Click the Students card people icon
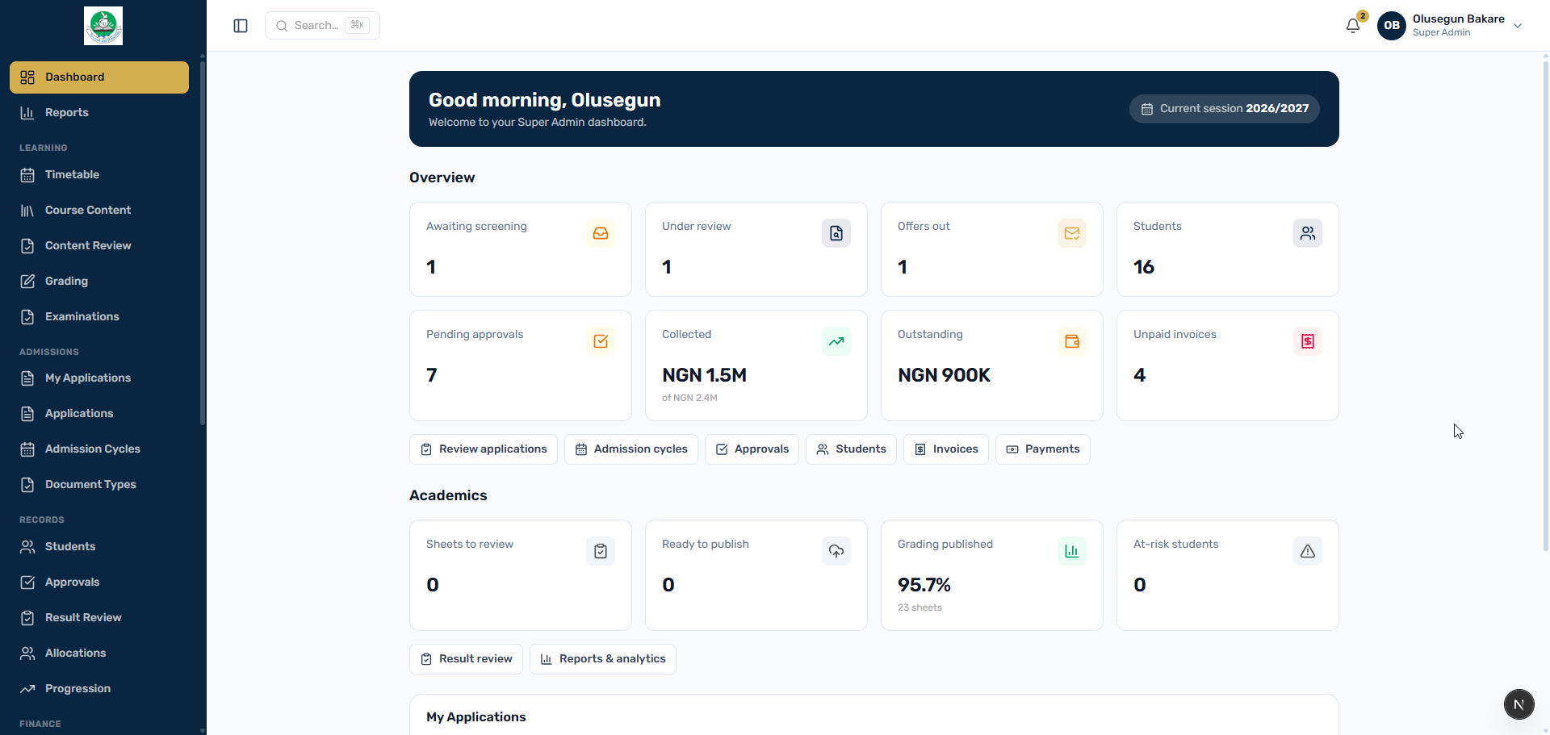This screenshot has width=1550, height=735. [x=1308, y=233]
